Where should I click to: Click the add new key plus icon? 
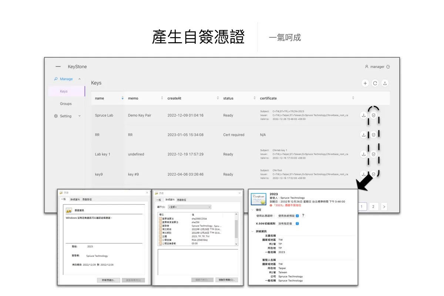(x=365, y=83)
